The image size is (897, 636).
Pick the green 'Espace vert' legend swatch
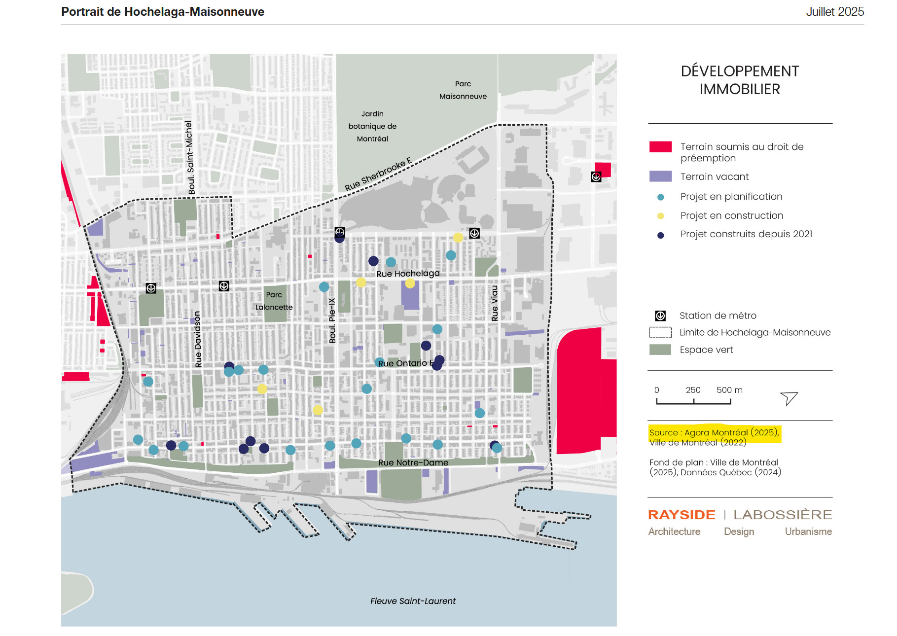coord(660,350)
